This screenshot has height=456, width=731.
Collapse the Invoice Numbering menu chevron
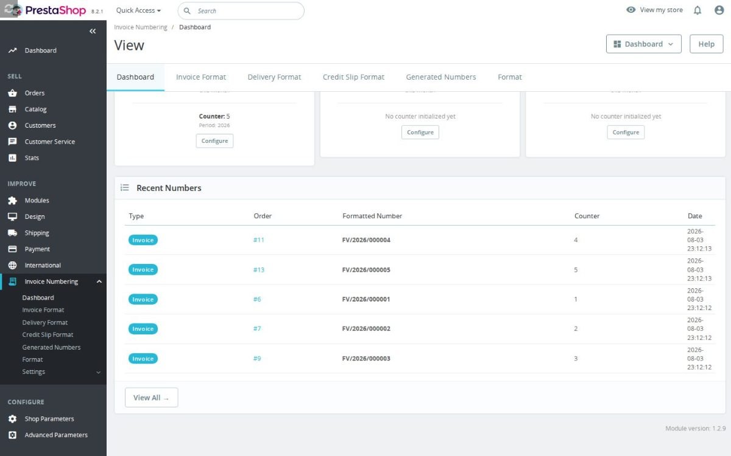tap(99, 282)
